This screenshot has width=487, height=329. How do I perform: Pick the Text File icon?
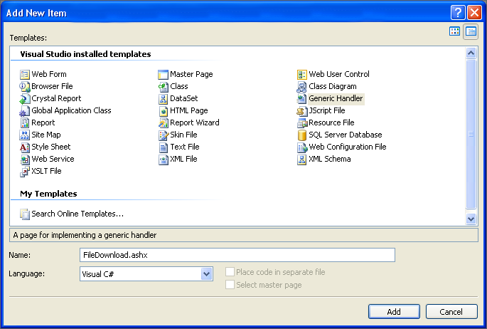point(163,147)
